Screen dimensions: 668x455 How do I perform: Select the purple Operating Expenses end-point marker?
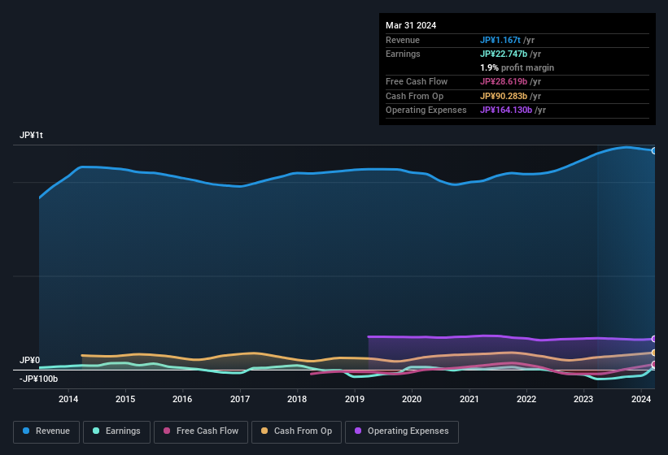653,339
